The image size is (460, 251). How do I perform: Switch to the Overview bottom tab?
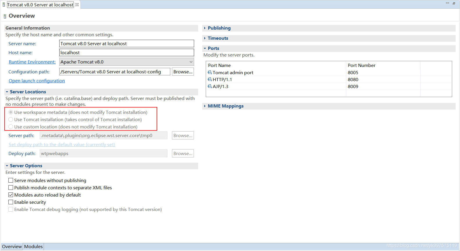click(x=12, y=247)
